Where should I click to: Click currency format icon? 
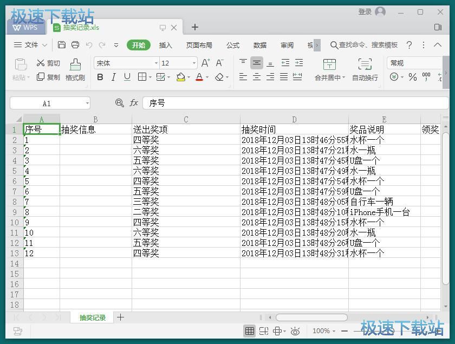(x=394, y=77)
